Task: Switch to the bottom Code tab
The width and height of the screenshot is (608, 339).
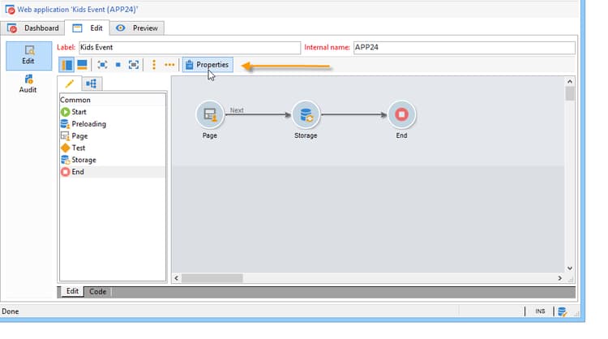Action: pos(98,292)
